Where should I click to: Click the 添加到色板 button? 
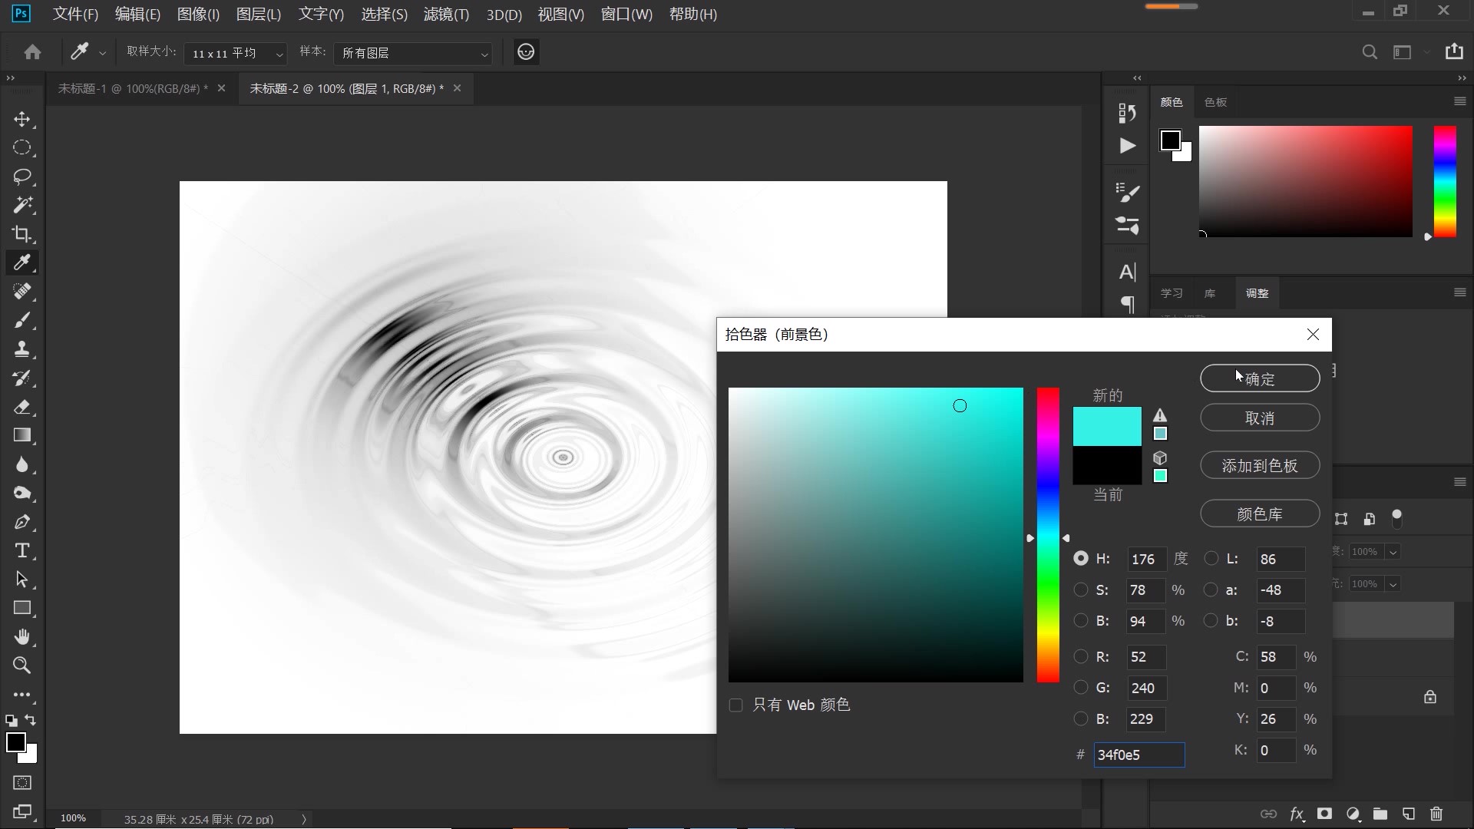1259,465
